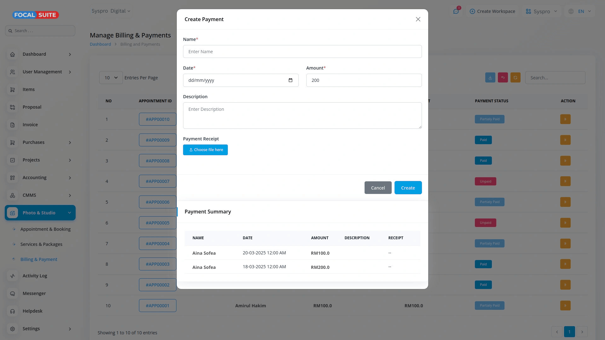
Task: Open Services & Packages submenu item
Action: pyautogui.click(x=41, y=244)
